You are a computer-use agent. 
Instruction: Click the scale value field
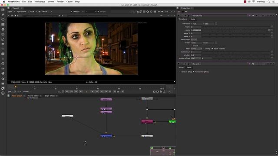tap(196, 30)
